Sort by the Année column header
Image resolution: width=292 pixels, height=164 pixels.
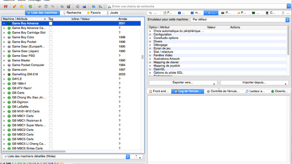pyautogui.click(x=129, y=19)
